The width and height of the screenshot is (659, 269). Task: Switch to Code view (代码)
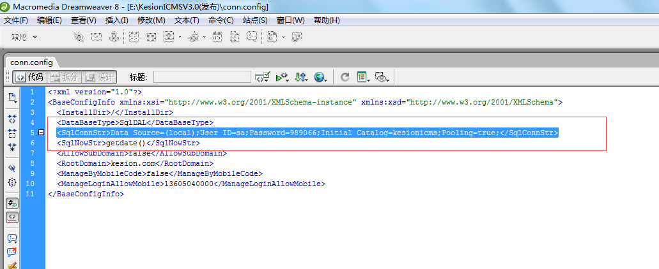(29, 77)
